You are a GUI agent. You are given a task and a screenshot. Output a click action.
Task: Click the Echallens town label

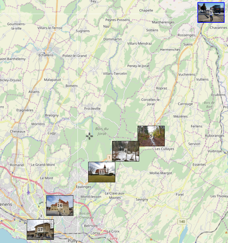[46, 55]
